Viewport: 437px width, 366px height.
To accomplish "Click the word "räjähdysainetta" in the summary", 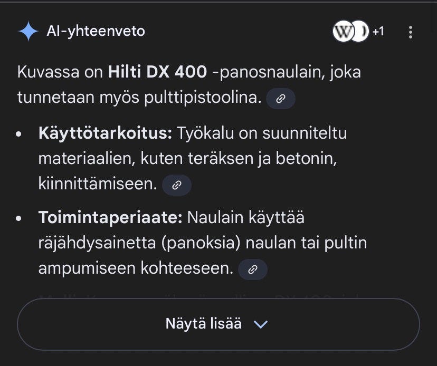I will (97, 243).
